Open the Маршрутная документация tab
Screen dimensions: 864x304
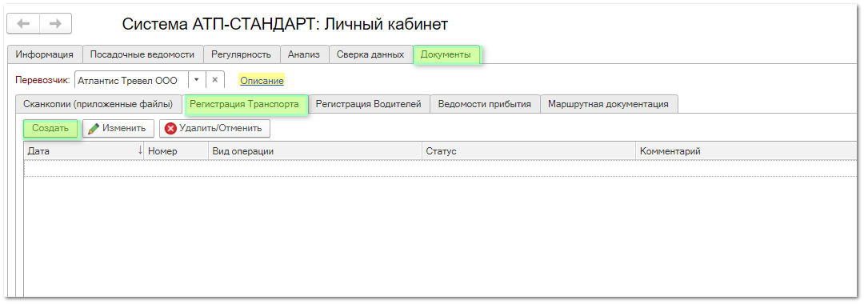(608, 103)
